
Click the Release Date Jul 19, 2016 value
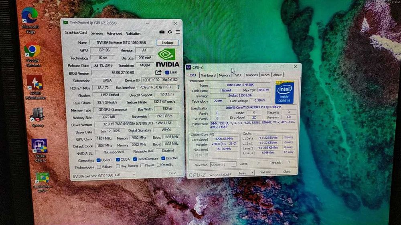(103, 65)
